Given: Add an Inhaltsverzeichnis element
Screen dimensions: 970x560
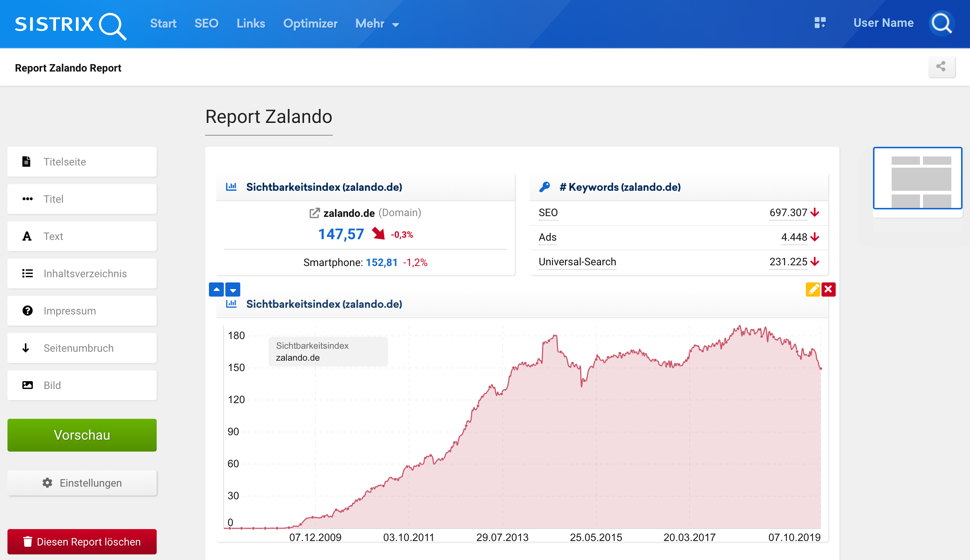Looking at the screenshot, I should [82, 273].
